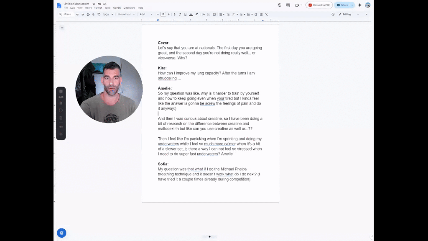Open version history clock icon
The width and height of the screenshot is (428, 241).
pyautogui.click(x=280, y=5)
